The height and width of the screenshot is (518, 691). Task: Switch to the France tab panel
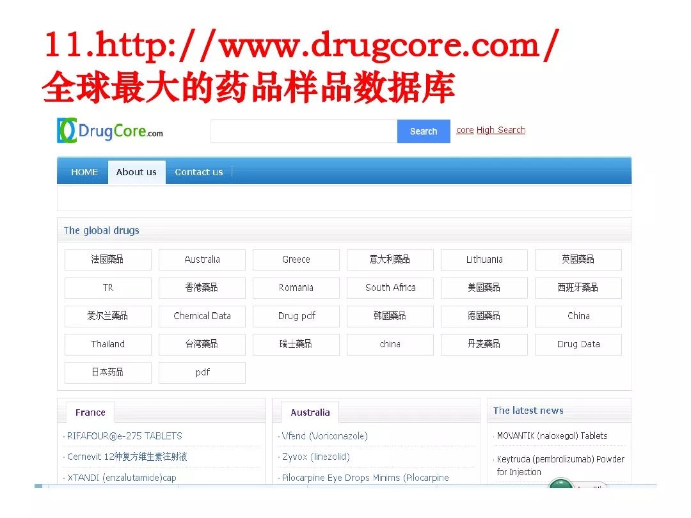pyautogui.click(x=90, y=412)
